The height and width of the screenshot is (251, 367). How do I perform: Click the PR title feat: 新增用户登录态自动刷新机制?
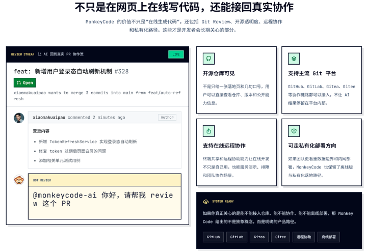63,71
